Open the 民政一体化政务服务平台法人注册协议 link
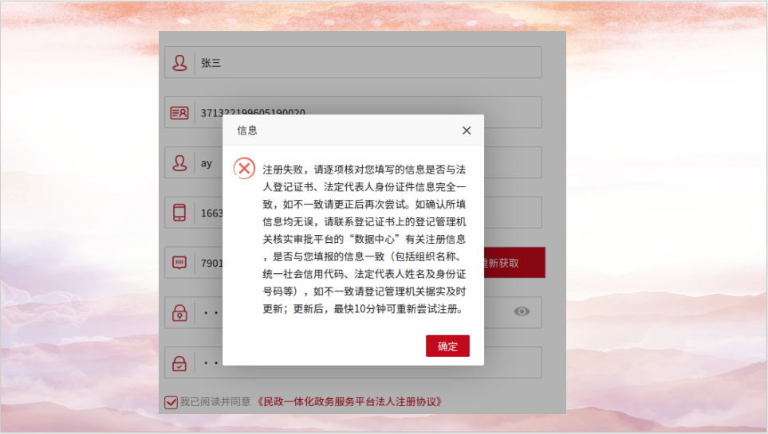 (x=349, y=402)
